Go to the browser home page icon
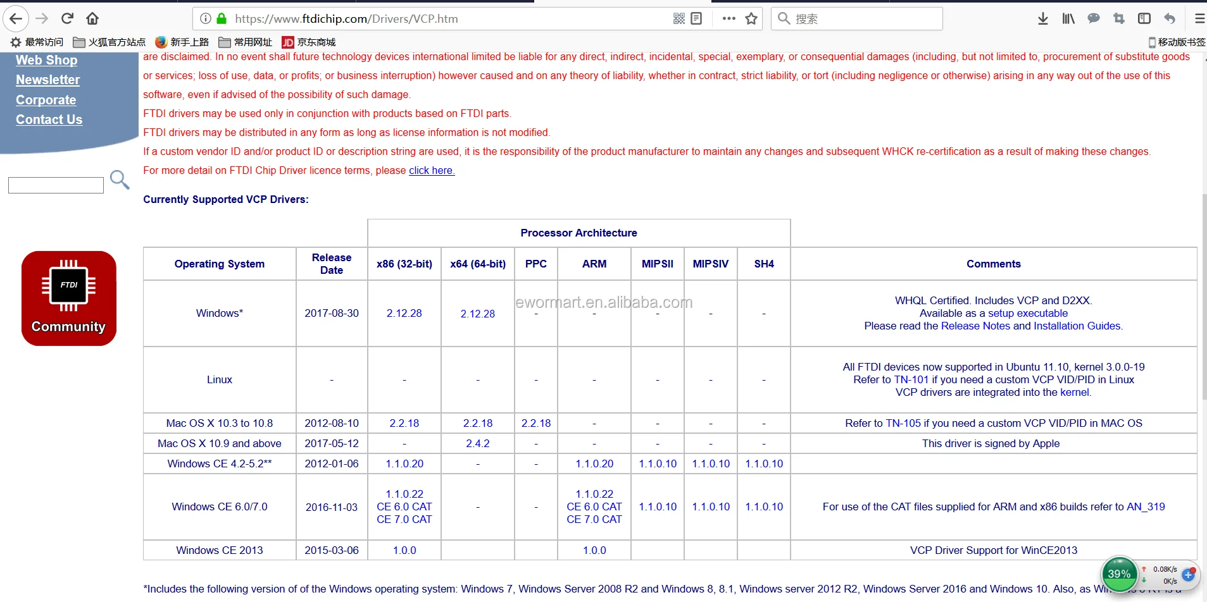Image resolution: width=1207 pixels, height=602 pixels. coord(92,18)
